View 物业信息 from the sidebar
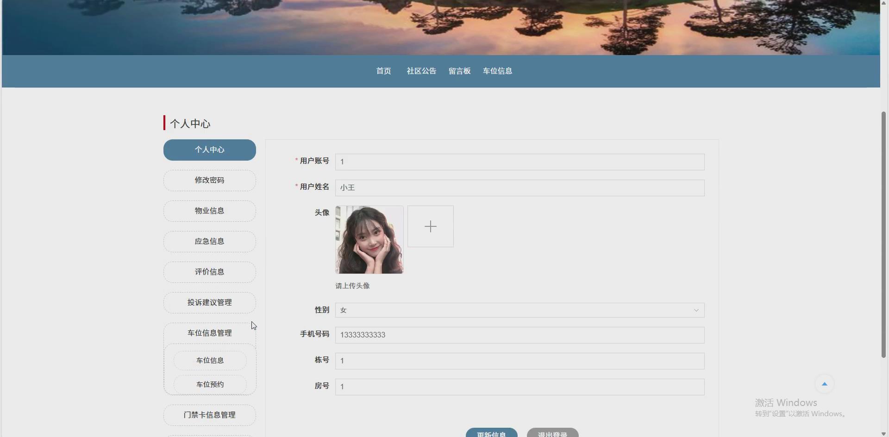The image size is (889, 437). pyautogui.click(x=209, y=211)
